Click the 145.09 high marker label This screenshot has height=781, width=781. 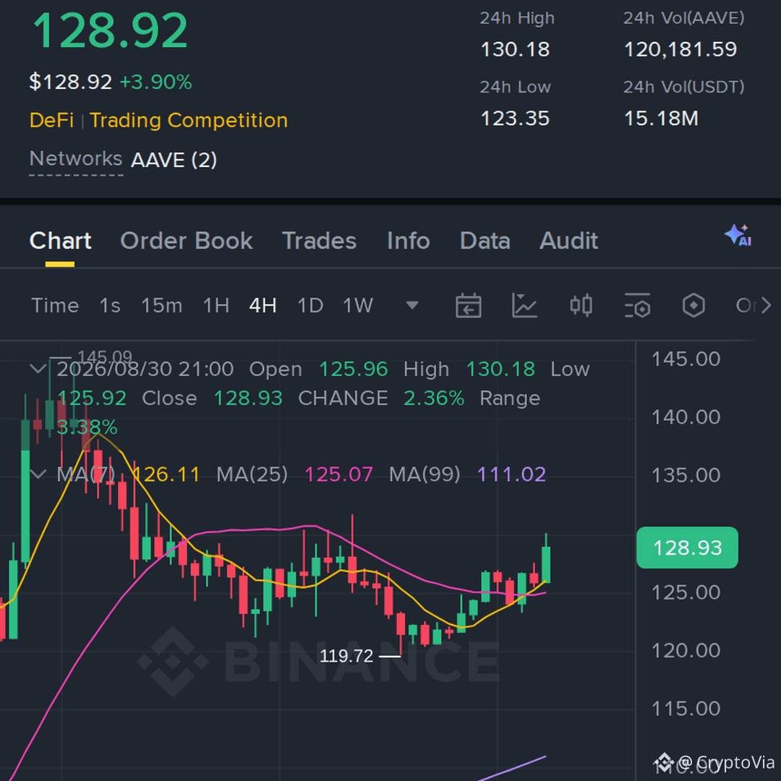pyautogui.click(x=105, y=357)
